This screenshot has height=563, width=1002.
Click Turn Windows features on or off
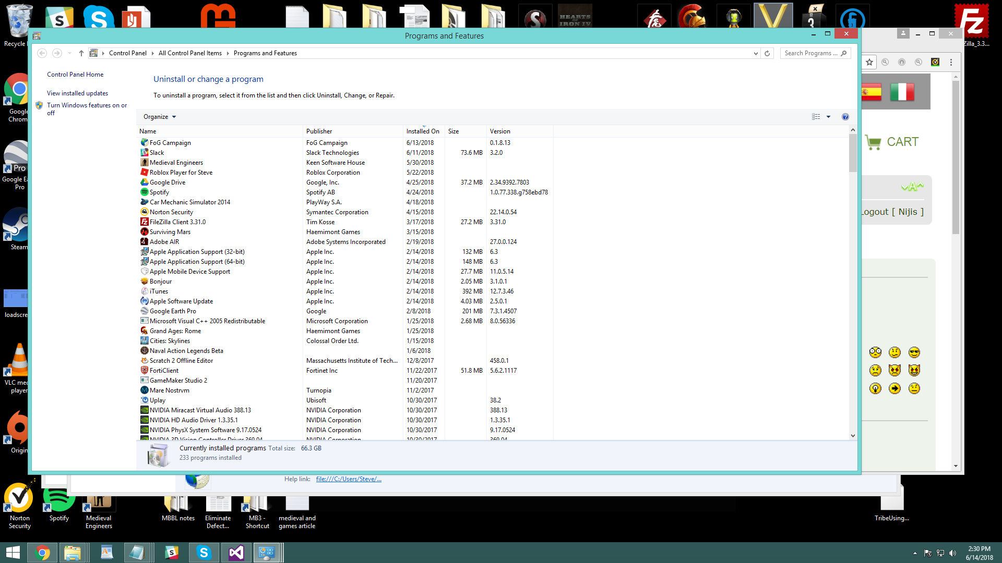tap(87, 109)
